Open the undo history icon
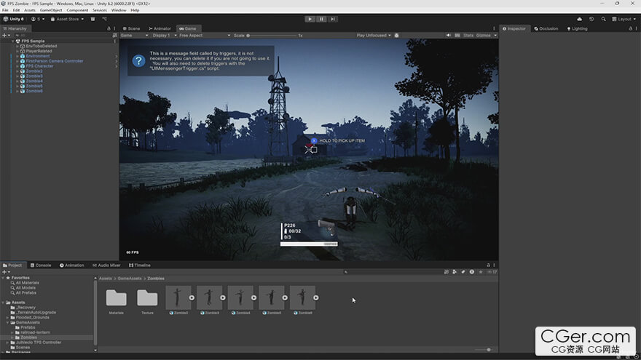The image size is (641, 360). click(591, 19)
